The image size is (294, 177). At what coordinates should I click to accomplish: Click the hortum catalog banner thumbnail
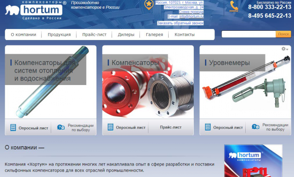[253, 160]
